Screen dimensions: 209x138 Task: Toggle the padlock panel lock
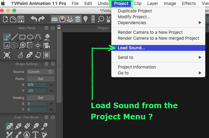[59, 27]
